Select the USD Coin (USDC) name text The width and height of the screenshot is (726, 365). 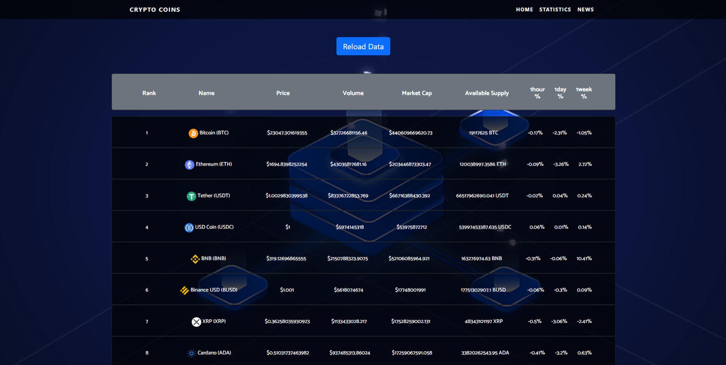214,227
